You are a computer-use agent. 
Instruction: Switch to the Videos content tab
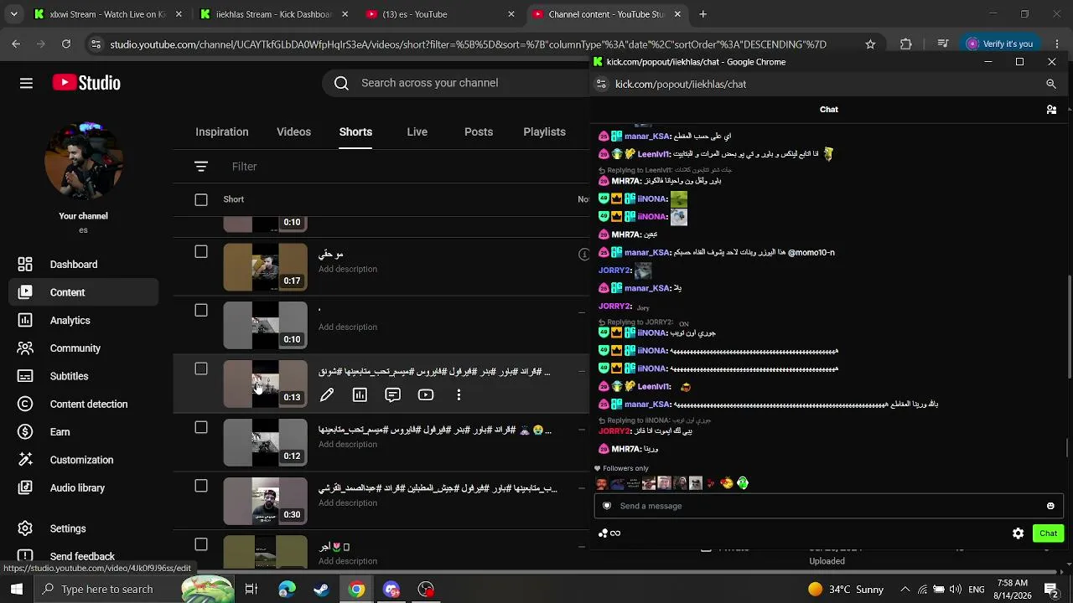[x=293, y=131]
